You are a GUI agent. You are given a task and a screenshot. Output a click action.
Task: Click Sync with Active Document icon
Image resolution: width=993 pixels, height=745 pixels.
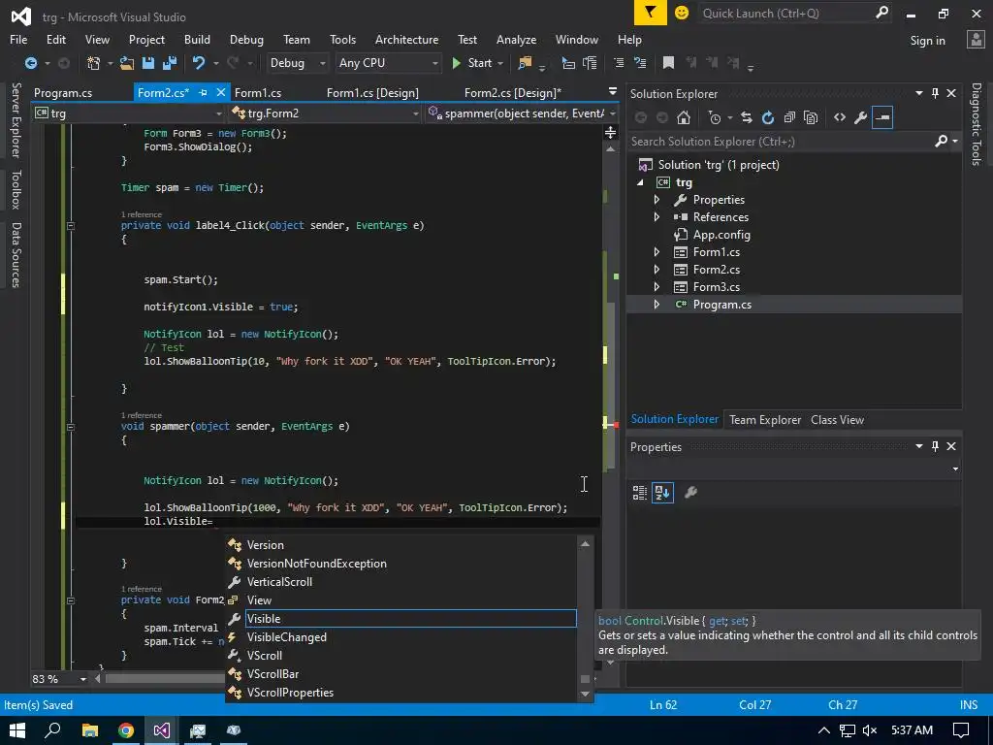[747, 117]
